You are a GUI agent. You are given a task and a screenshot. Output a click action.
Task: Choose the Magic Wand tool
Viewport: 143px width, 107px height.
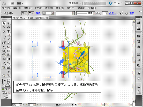[x=4, y=27]
